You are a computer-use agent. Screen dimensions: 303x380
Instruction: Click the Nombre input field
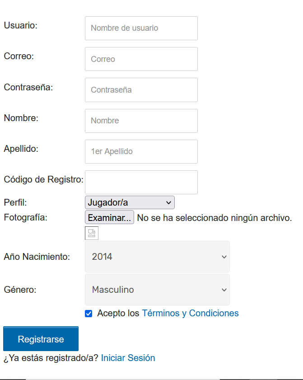141,121
